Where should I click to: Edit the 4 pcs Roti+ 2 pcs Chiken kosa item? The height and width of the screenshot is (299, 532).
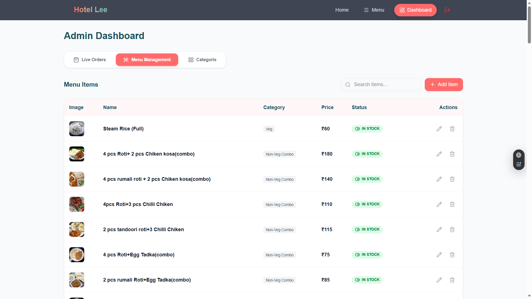coord(439,154)
